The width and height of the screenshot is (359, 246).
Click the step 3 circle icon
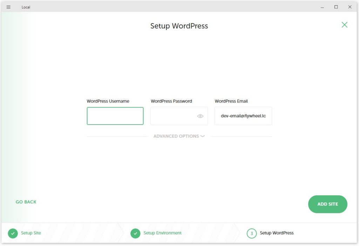tap(252, 233)
